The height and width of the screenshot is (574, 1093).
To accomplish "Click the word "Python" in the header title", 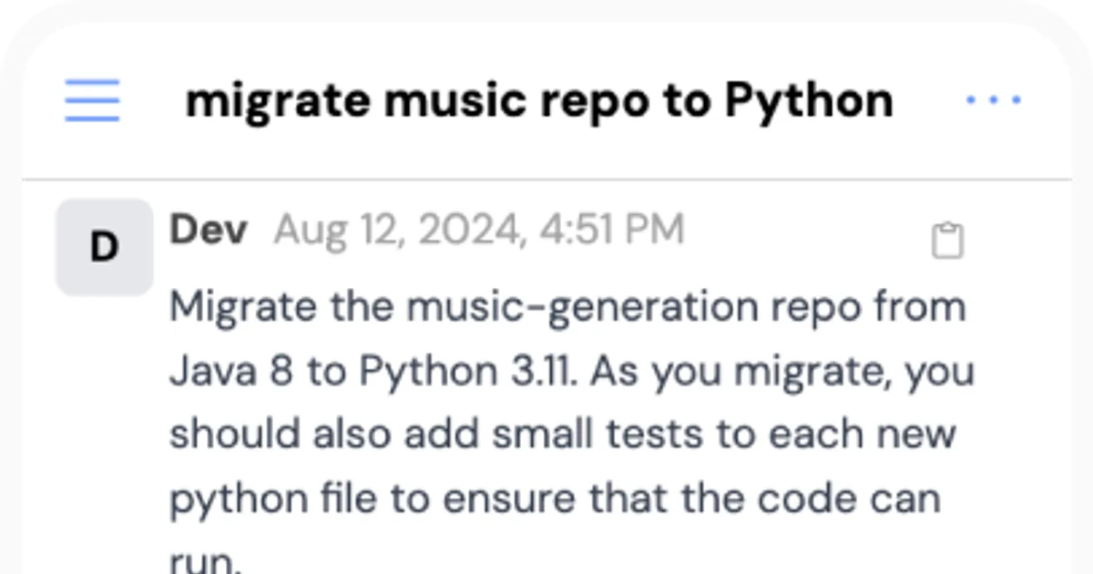I will click(x=809, y=100).
